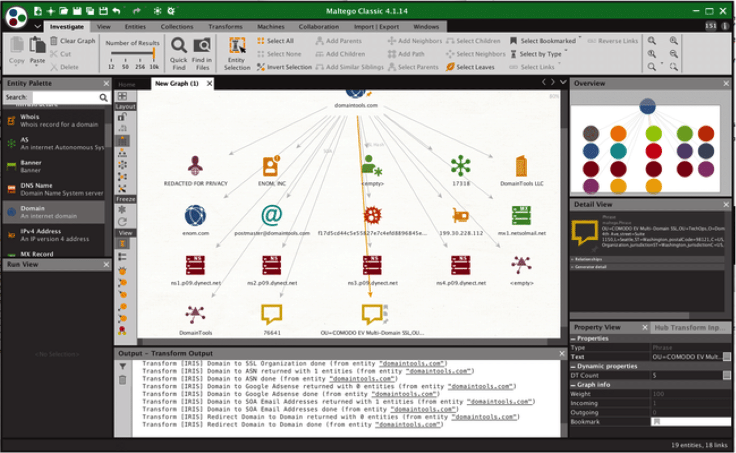This screenshot has height=453, width=736.
Task: Switch to the Machines ribbon tab
Action: pos(271,27)
